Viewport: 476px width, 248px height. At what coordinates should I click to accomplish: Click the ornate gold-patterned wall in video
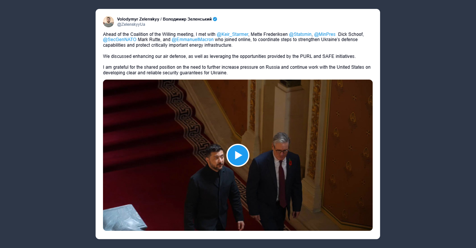click(348, 149)
